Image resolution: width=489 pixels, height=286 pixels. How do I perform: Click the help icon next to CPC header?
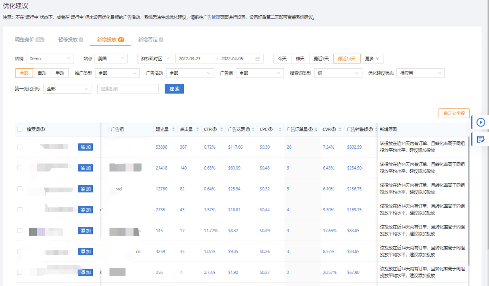point(271,129)
